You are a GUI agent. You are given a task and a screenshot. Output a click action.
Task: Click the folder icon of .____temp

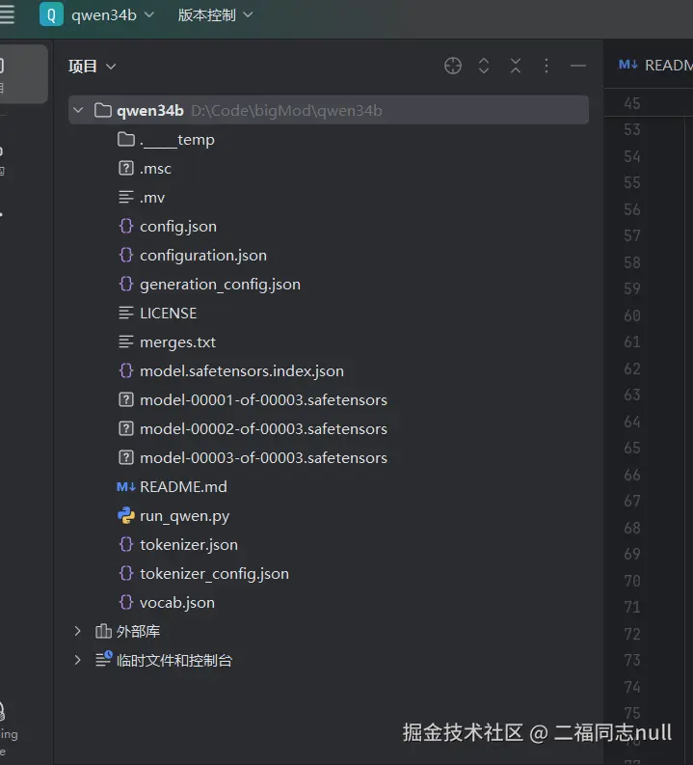[125, 140]
